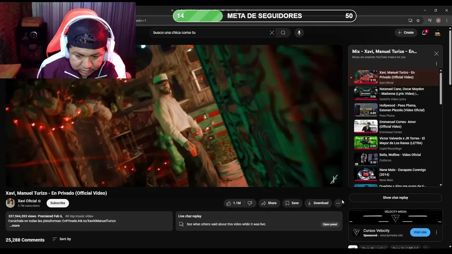This screenshot has width=452, height=254.
Task: Play Hollywood - Peso Pluma thumbnail
Action: (365, 110)
